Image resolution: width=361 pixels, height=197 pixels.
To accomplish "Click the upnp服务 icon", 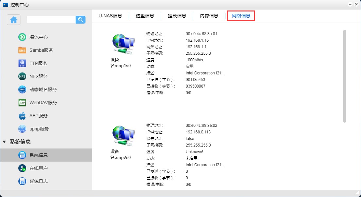I will [x=22, y=129].
